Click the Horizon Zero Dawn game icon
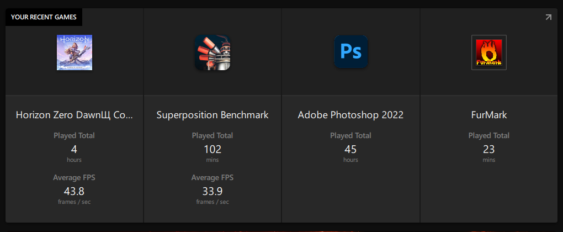Image resolution: width=563 pixels, height=232 pixels. 75,52
